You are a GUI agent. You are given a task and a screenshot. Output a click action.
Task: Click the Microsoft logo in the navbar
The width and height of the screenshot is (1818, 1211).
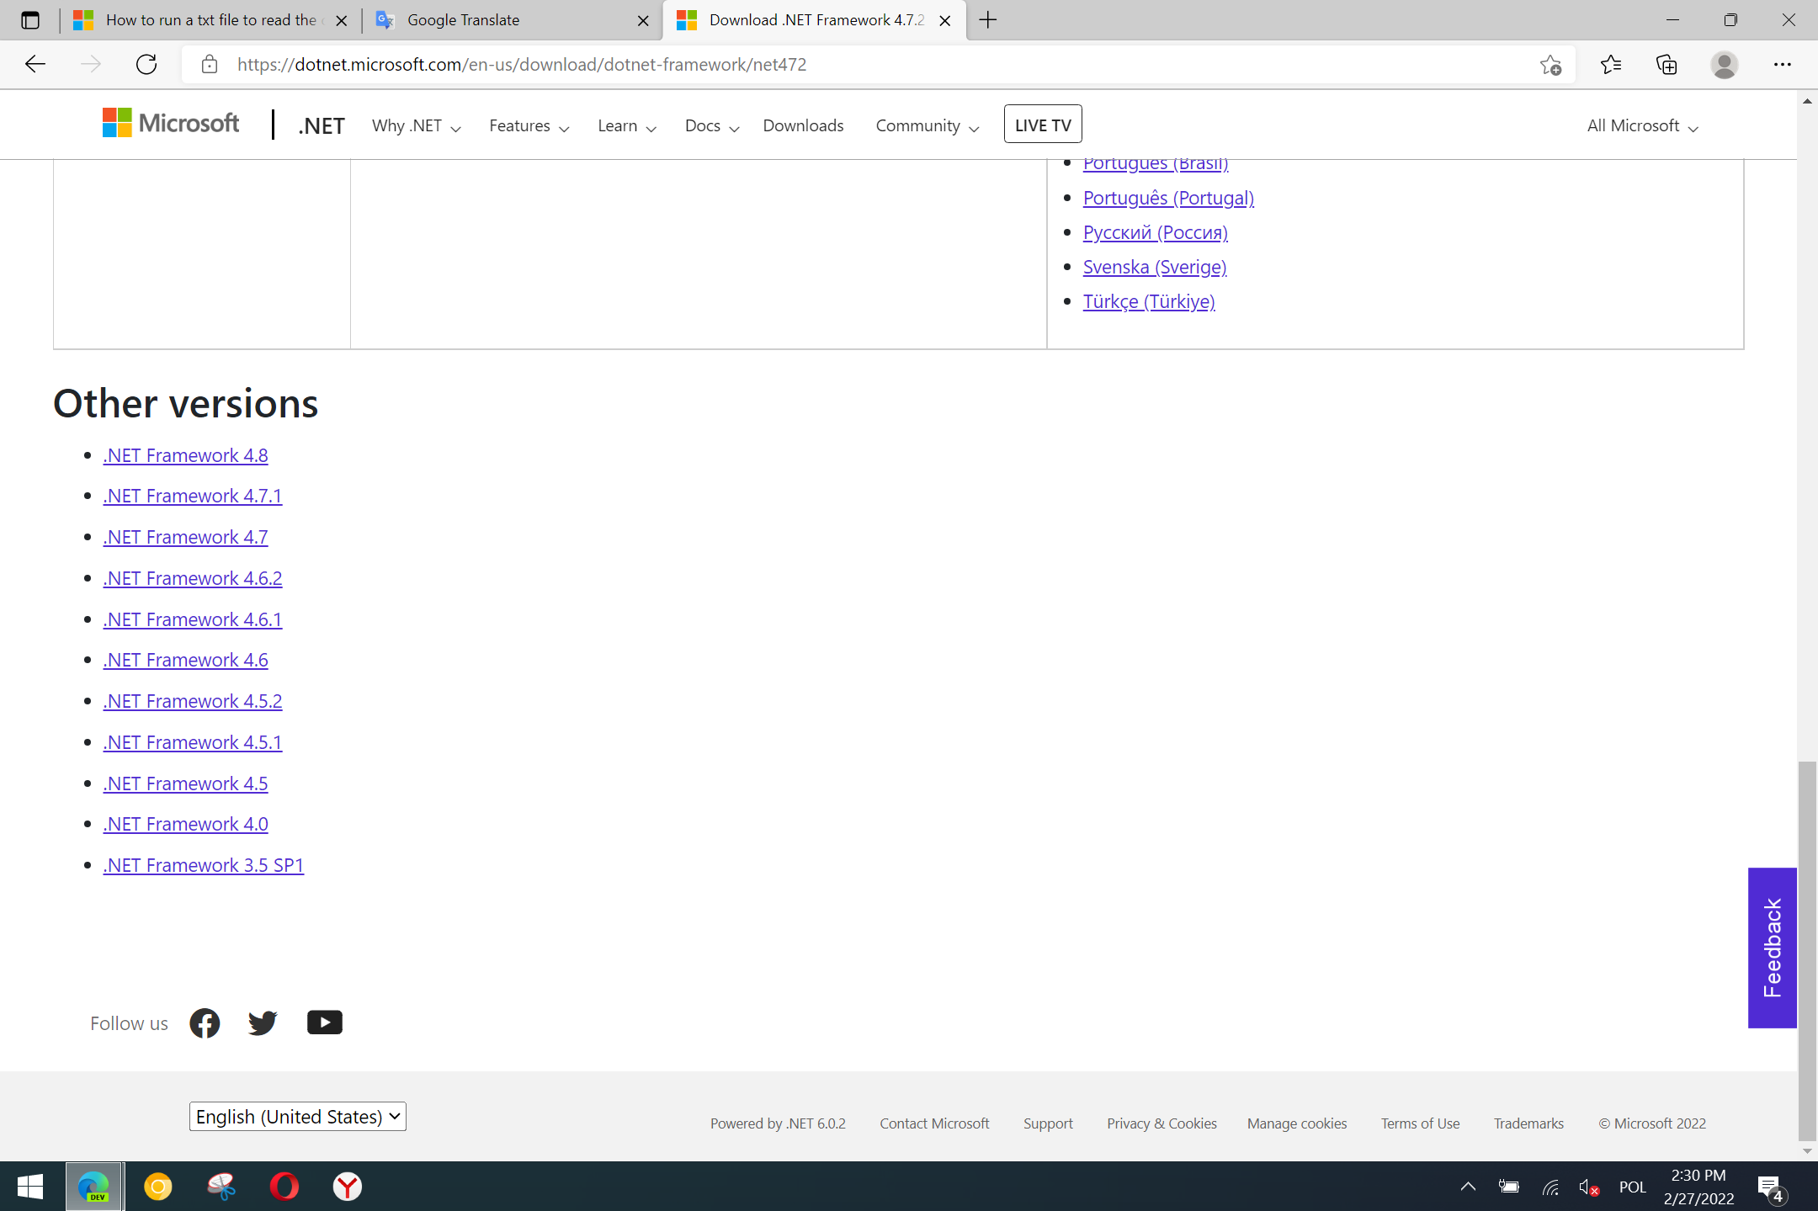171,123
